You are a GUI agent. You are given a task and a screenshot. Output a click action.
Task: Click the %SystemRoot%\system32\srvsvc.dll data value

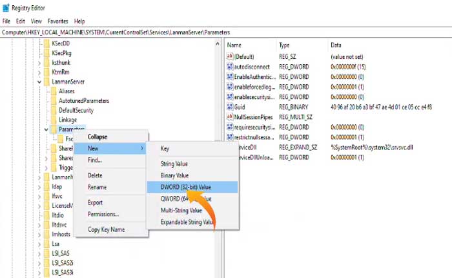pyautogui.click(x=371, y=147)
